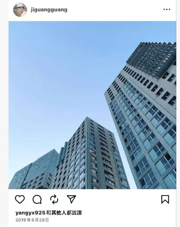This screenshot has height=227, width=180.
Task: Visit the jiguangguang username link
Action: 49,10
